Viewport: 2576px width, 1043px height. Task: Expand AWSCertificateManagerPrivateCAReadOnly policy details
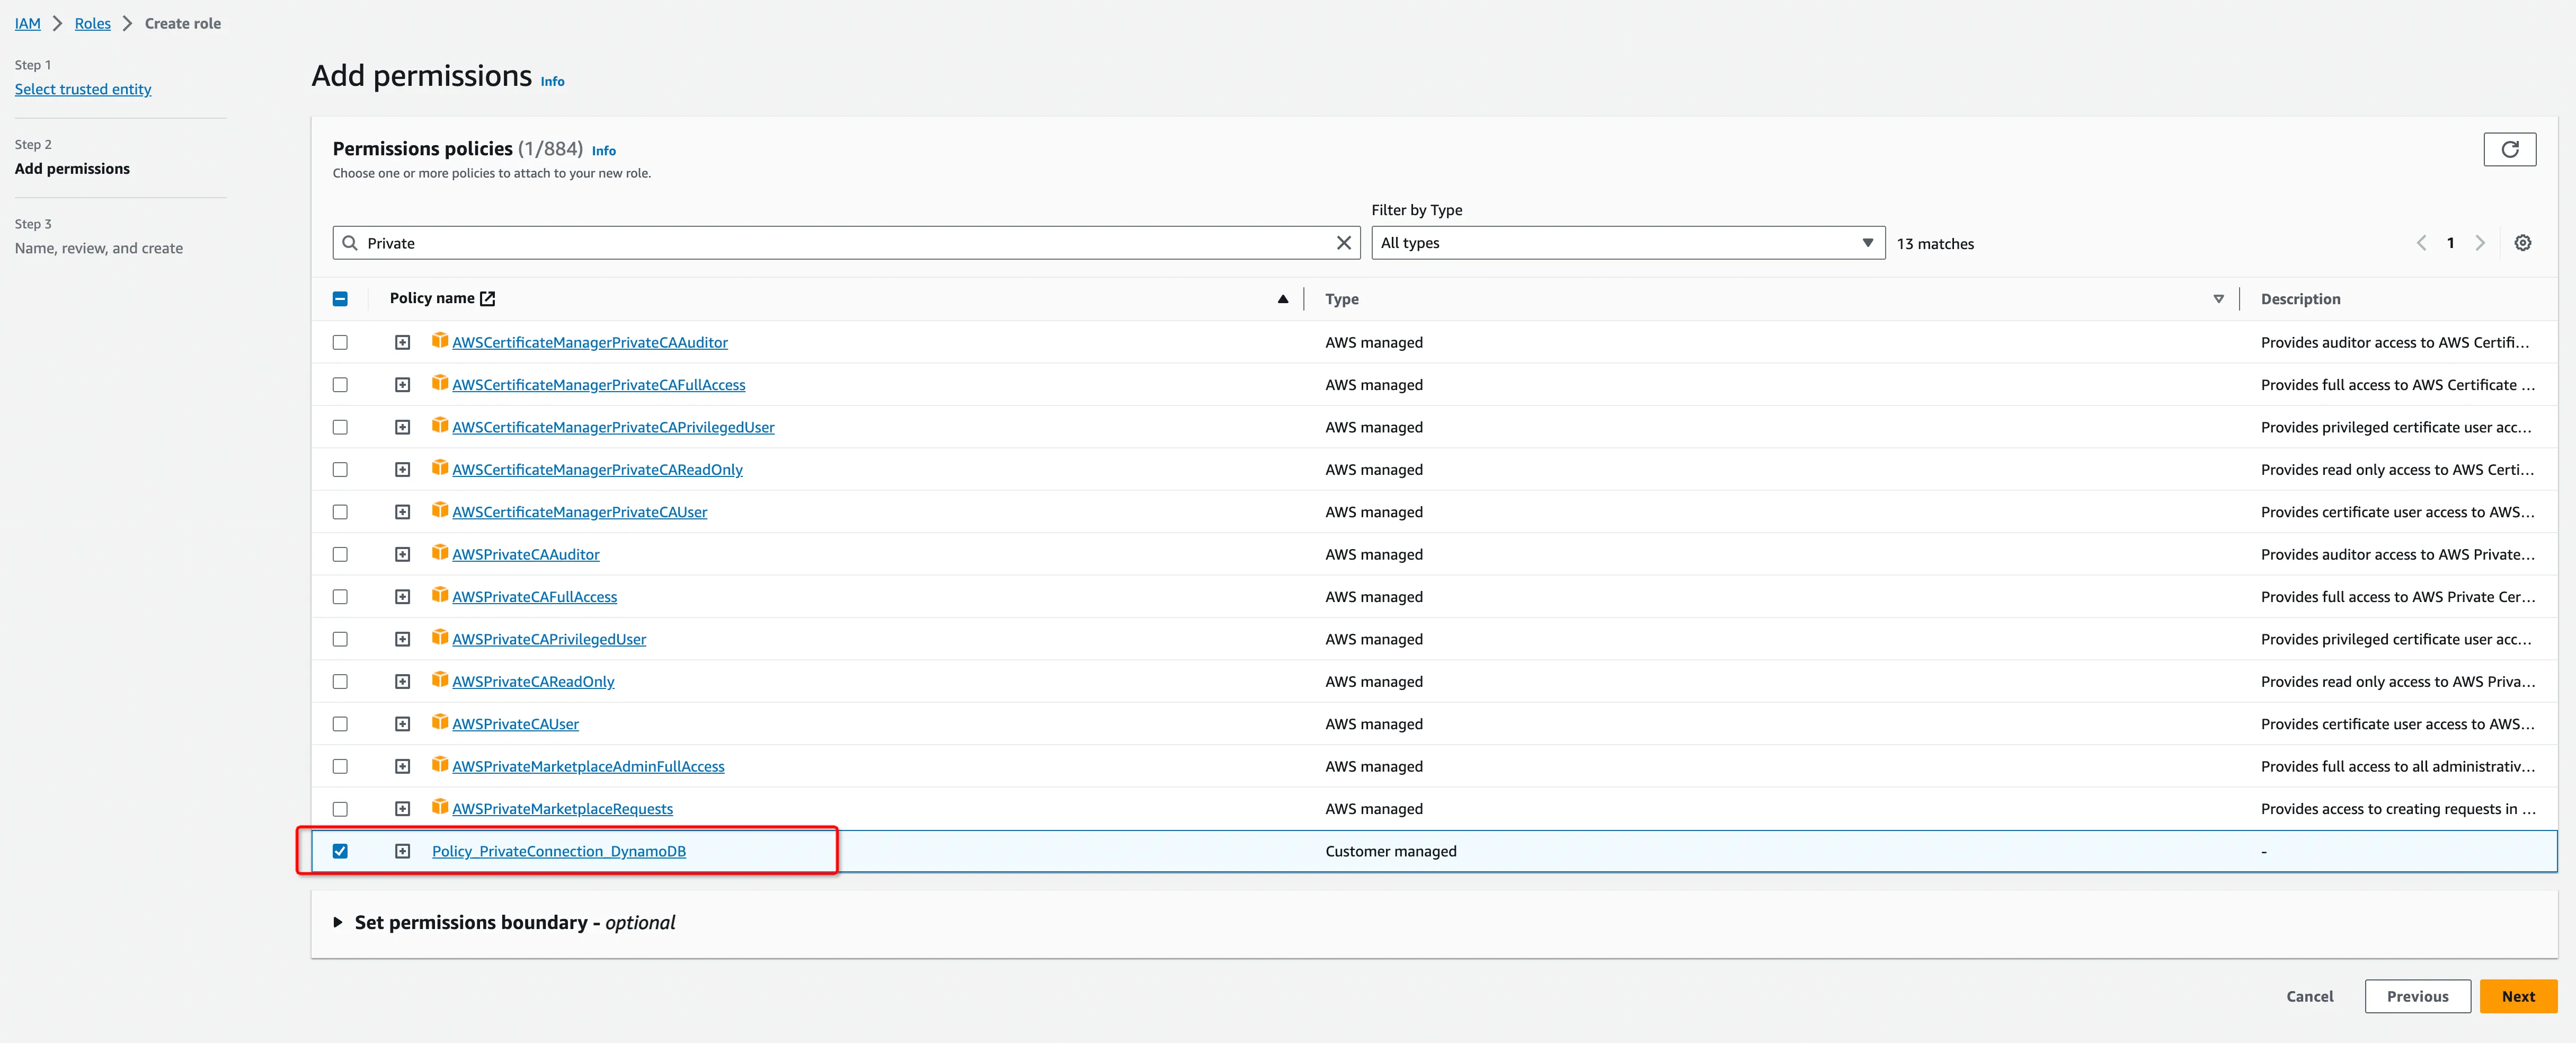pos(402,469)
